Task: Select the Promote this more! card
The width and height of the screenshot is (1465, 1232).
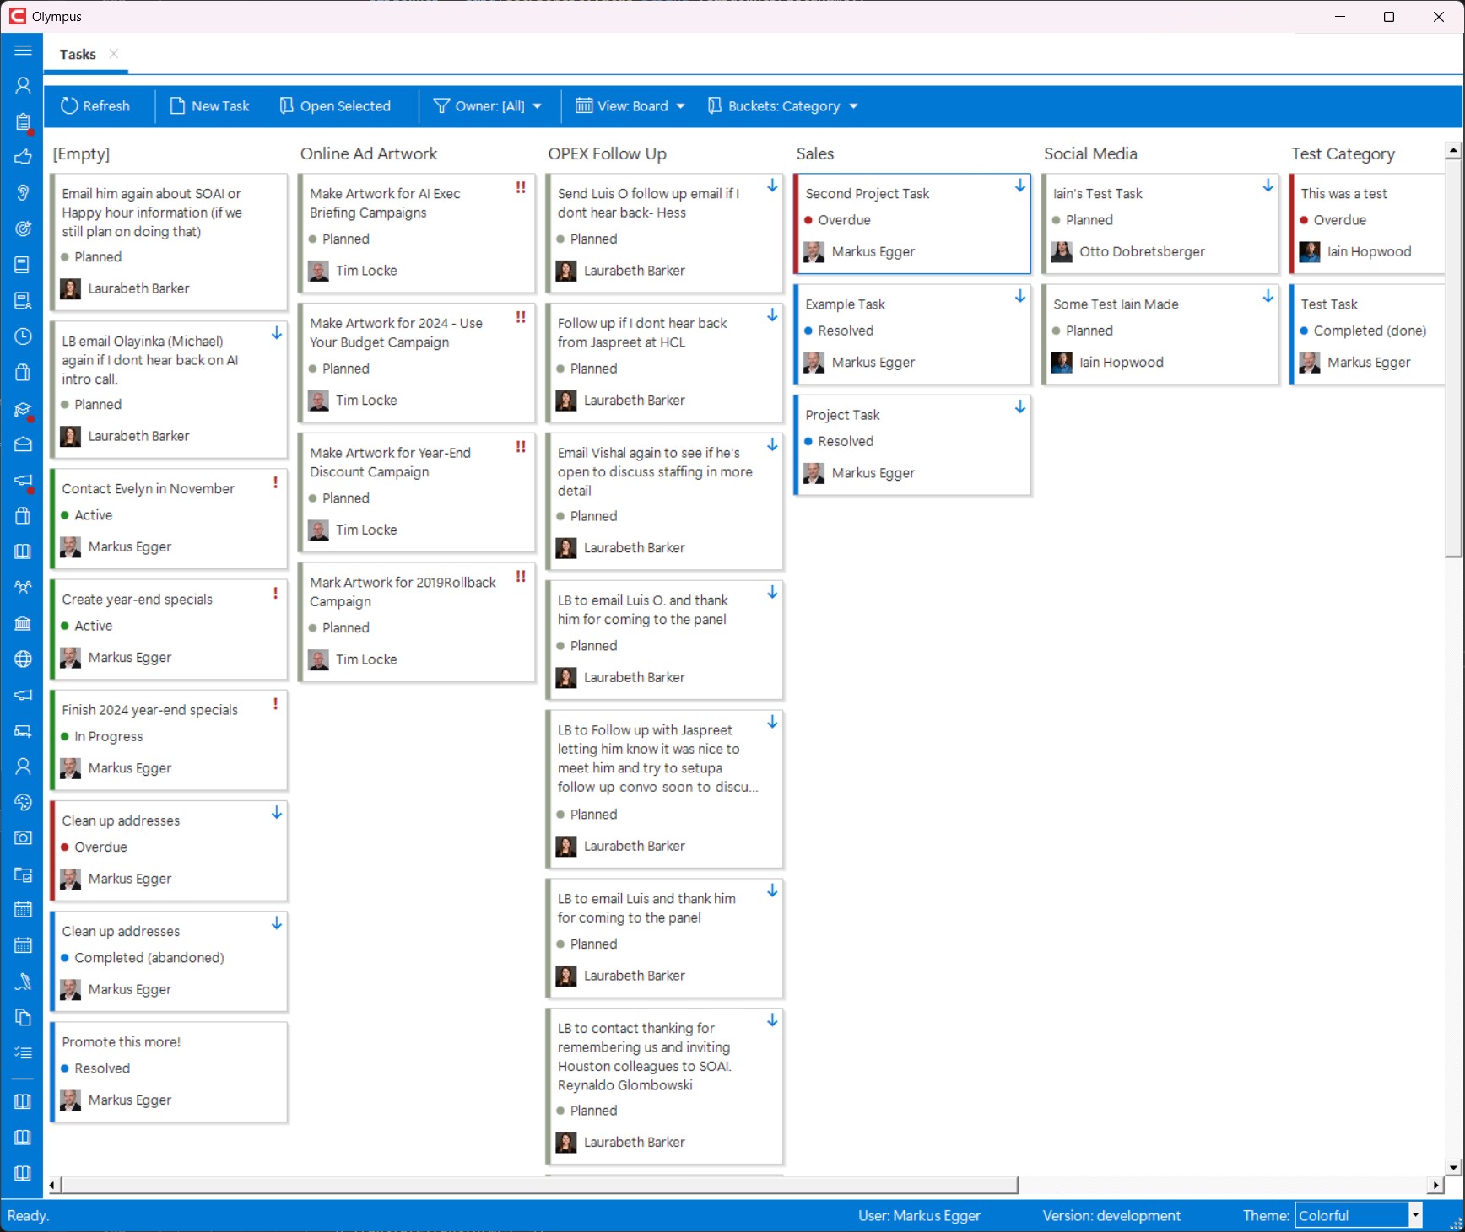Action: point(169,1072)
